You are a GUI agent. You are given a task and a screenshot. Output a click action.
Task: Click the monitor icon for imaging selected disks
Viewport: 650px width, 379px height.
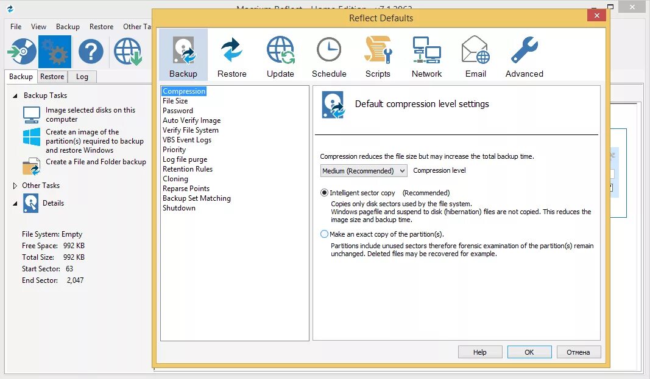click(32, 114)
